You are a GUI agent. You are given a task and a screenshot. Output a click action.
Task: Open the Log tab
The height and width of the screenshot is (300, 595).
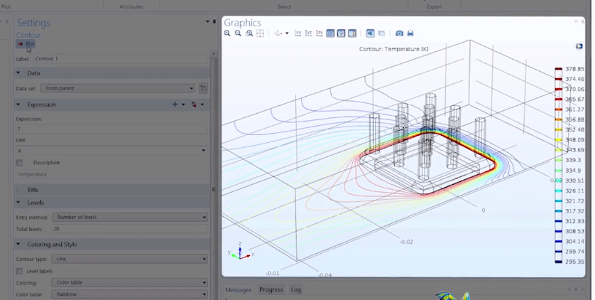[295, 290]
